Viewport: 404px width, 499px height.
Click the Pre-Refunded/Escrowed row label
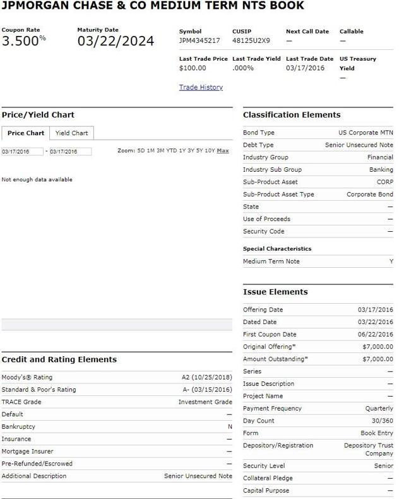click(37, 464)
